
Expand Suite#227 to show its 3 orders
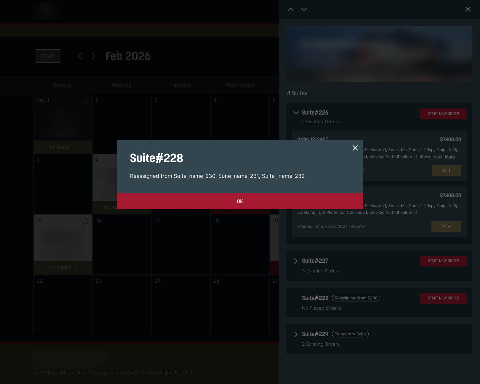pyautogui.click(x=296, y=261)
